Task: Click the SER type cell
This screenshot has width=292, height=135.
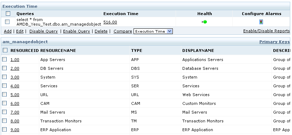Action: (135, 86)
